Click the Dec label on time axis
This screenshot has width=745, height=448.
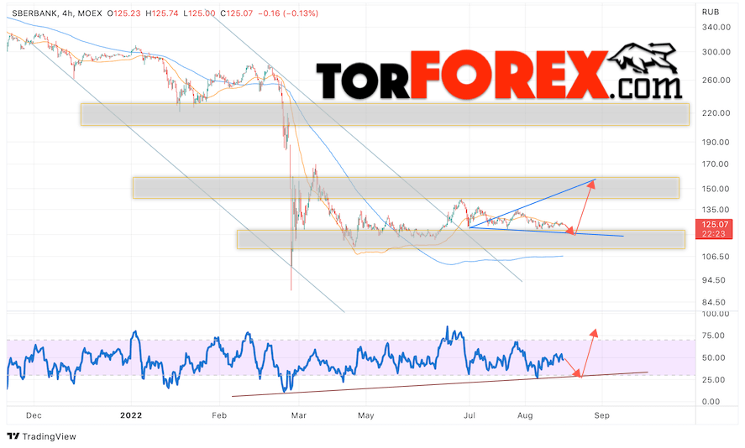coord(34,416)
